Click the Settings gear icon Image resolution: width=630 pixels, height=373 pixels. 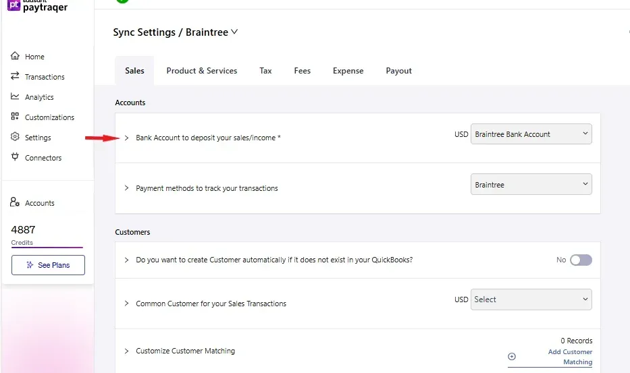pyautogui.click(x=15, y=136)
